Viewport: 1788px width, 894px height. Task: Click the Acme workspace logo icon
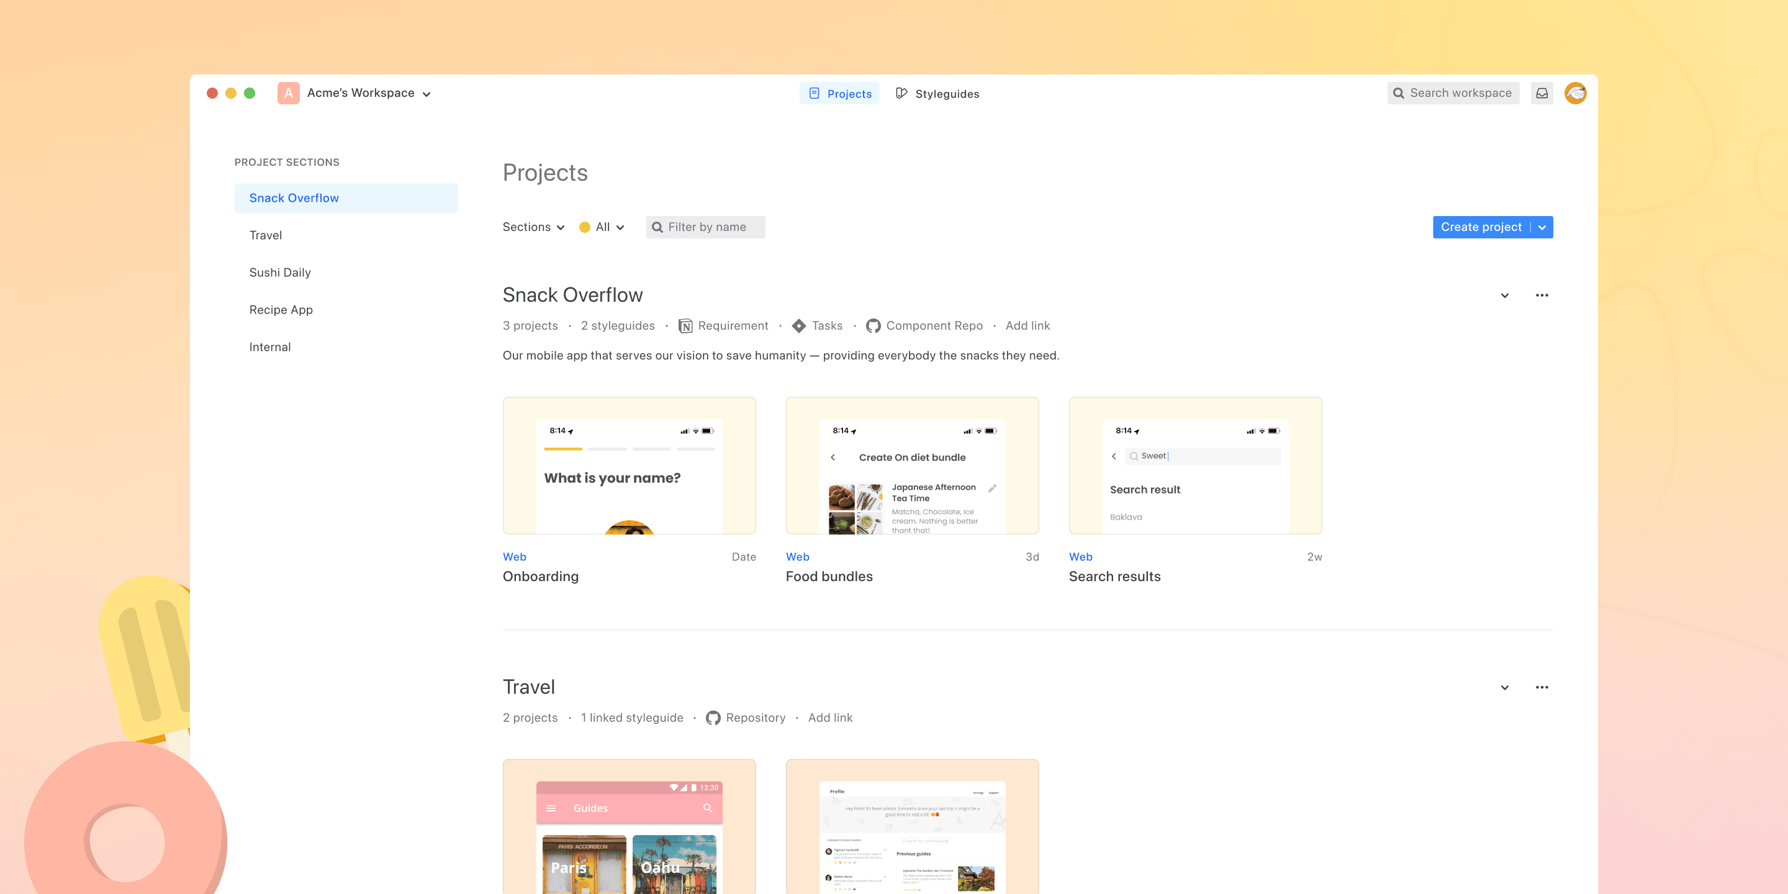tap(288, 93)
